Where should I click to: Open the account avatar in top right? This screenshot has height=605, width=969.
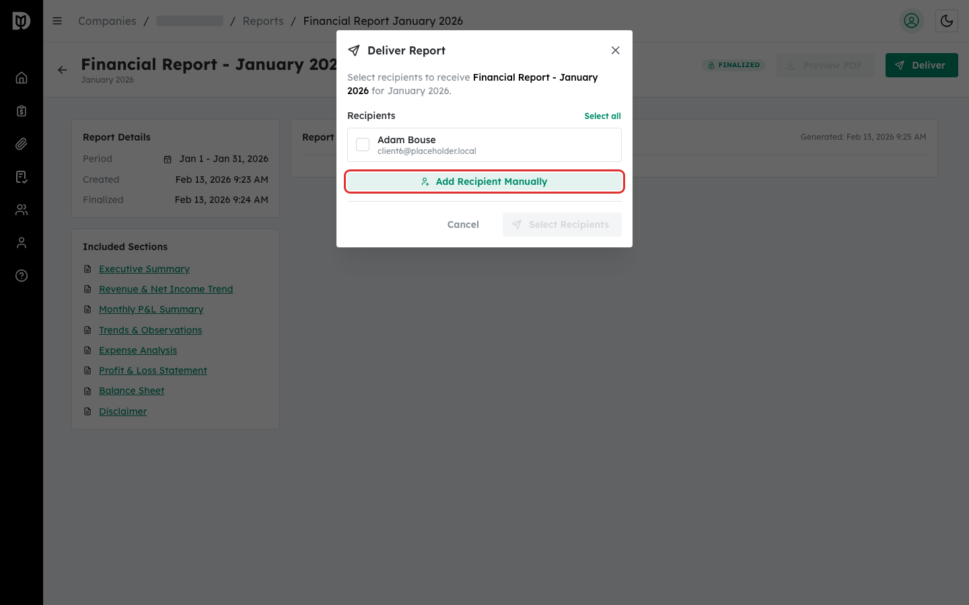[911, 21]
